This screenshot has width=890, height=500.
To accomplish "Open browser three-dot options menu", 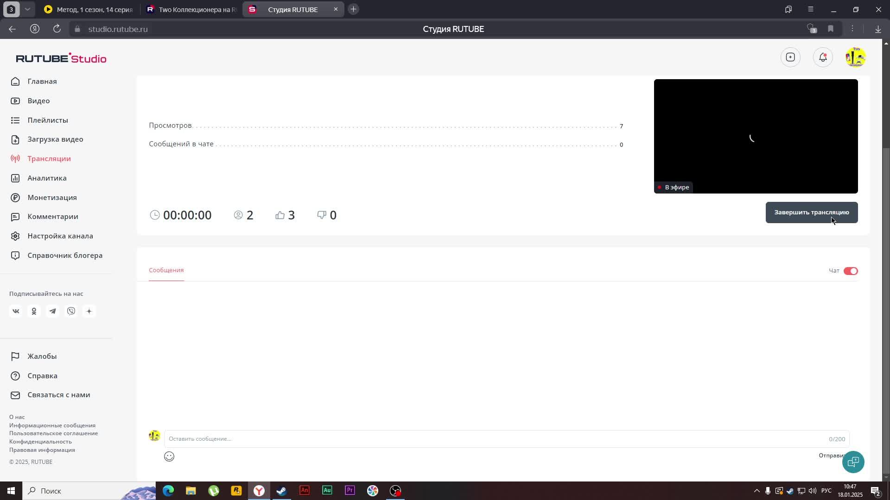I will tap(852, 29).
